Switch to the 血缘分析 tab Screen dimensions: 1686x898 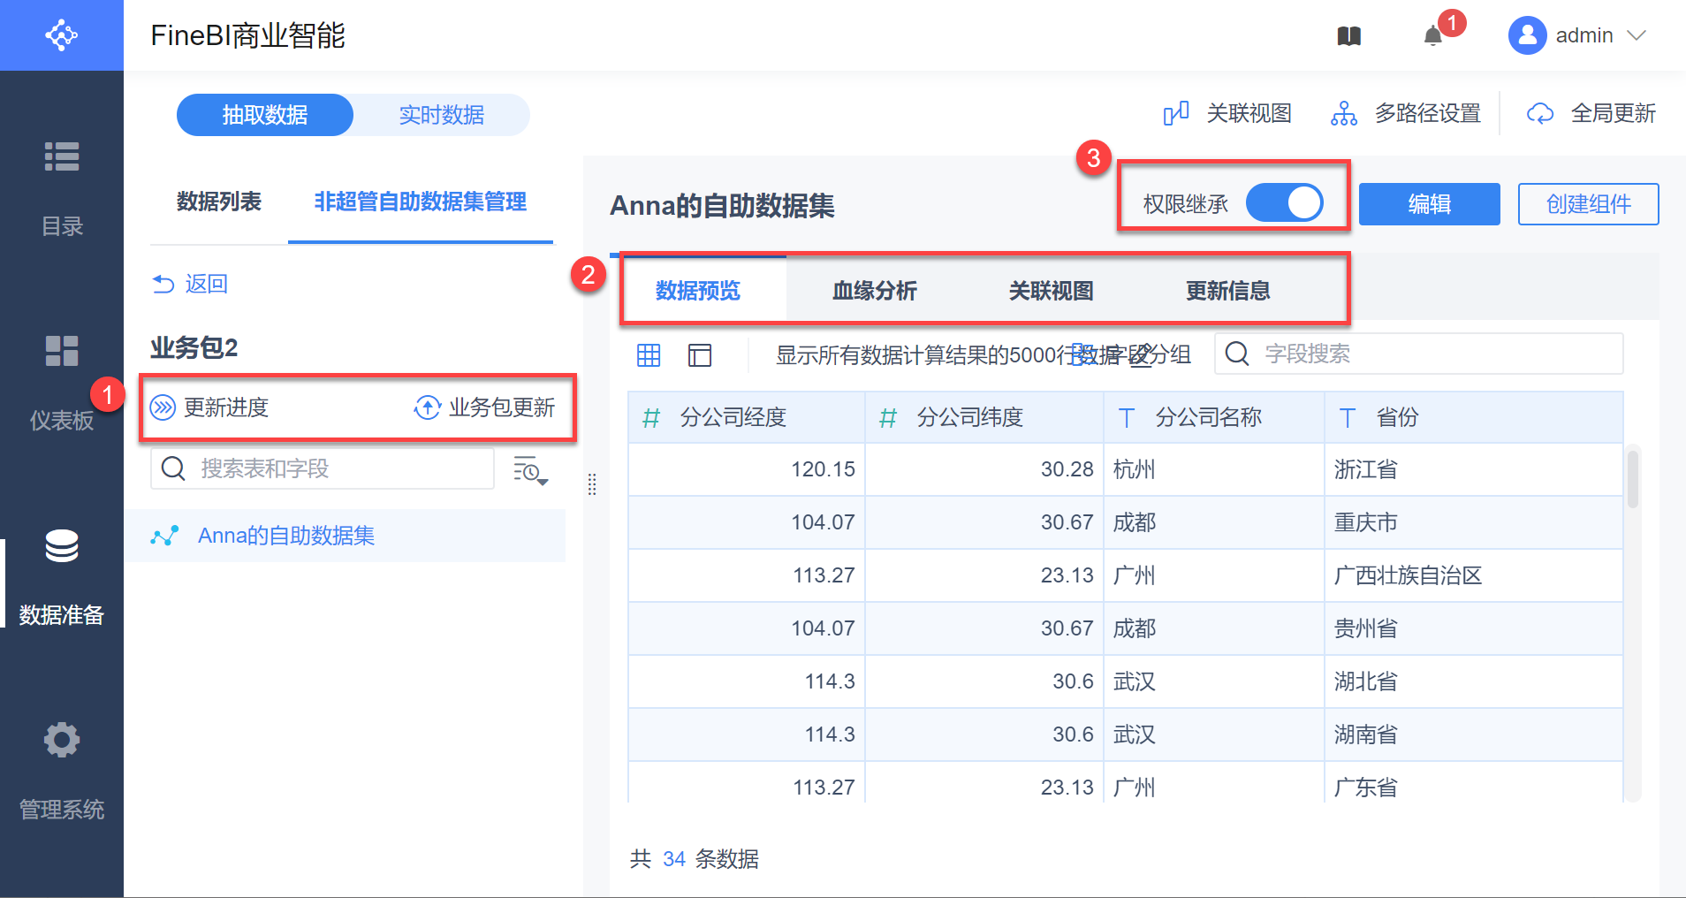point(874,291)
